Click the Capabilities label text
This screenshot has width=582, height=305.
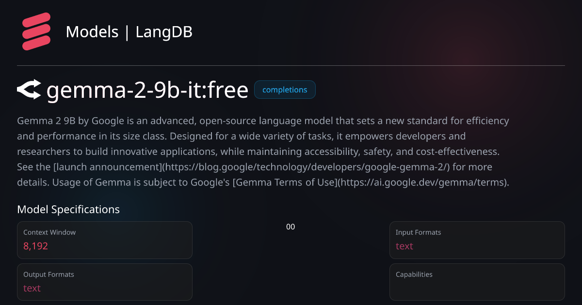click(x=414, y=274)
